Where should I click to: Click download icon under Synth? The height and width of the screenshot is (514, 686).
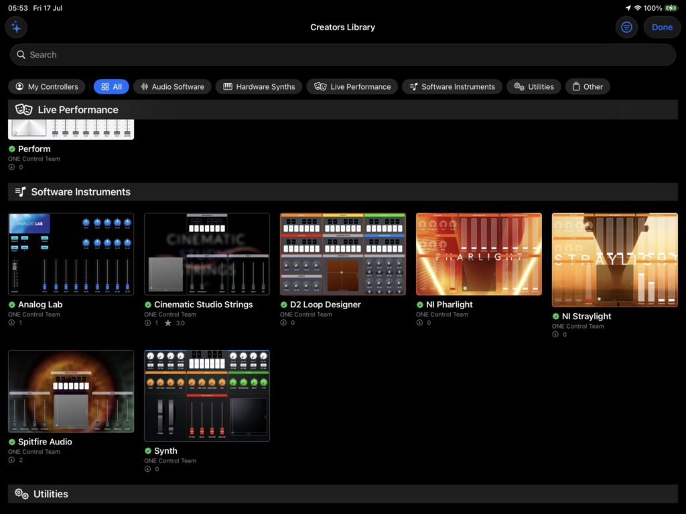pyautogui.click(x=148, y=469)
